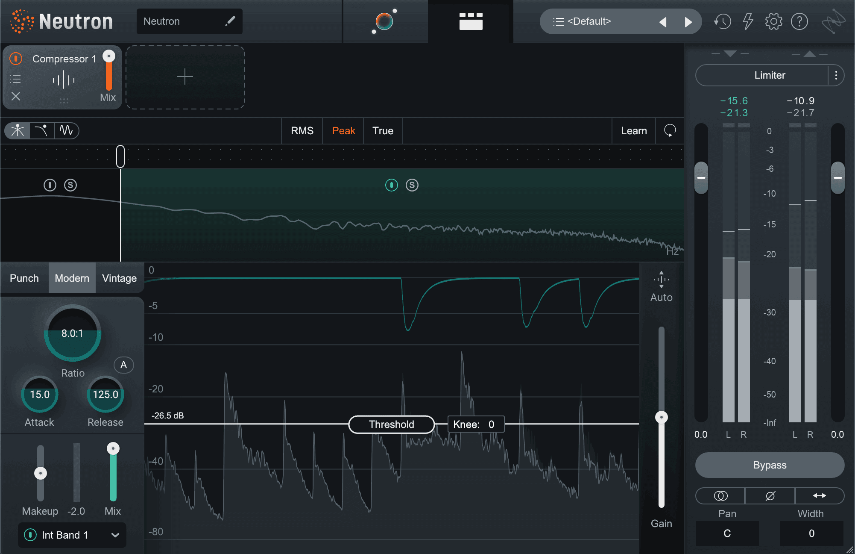
Task: Reset learn with the circular arrow icon
Action: click(x=670, y=130)
